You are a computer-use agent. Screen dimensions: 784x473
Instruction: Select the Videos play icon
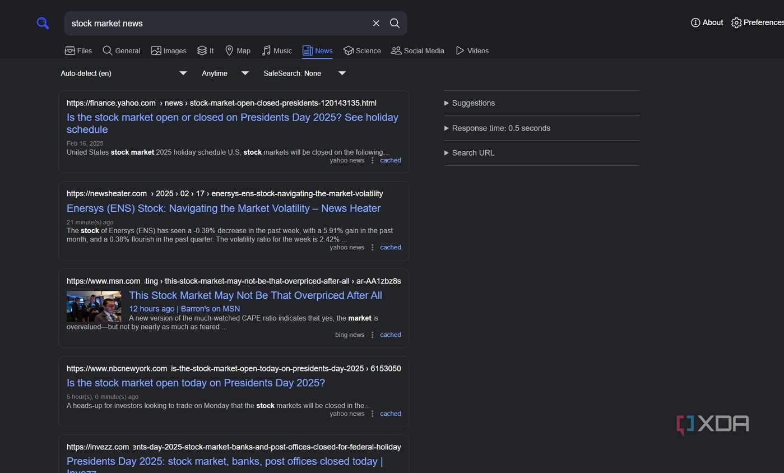(460, 50)
